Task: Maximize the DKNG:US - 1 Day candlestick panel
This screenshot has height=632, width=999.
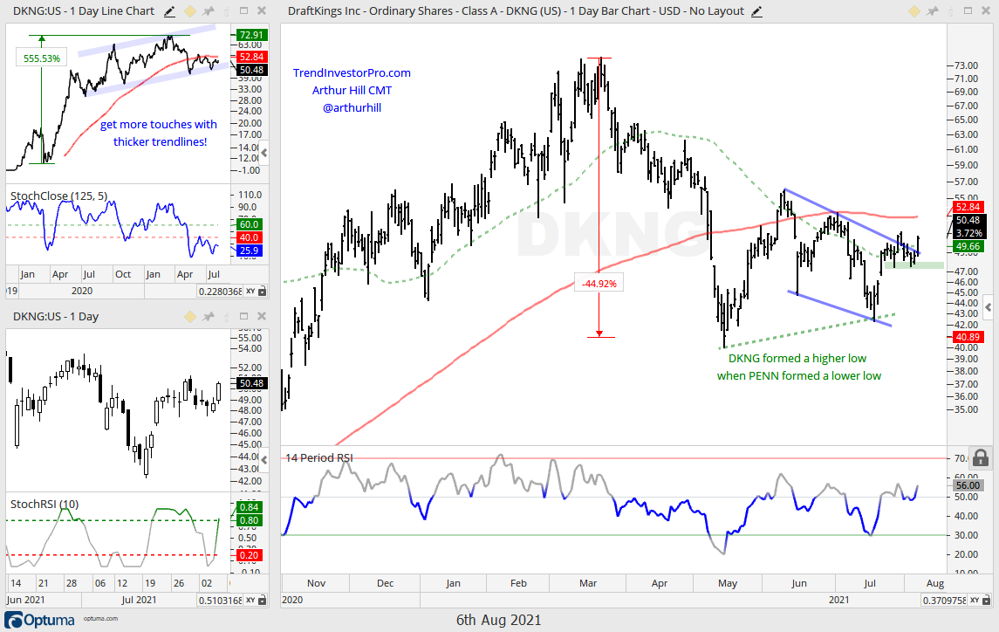Action: pos(243,316)
